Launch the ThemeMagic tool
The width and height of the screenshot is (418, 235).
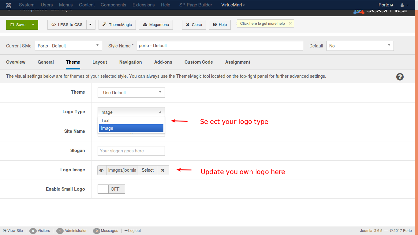117,25
